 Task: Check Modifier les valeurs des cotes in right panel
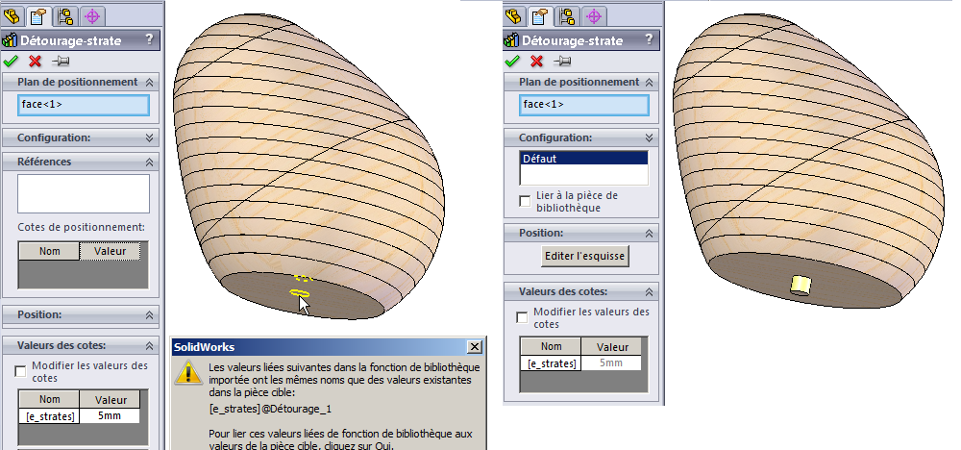pos(522,317)
